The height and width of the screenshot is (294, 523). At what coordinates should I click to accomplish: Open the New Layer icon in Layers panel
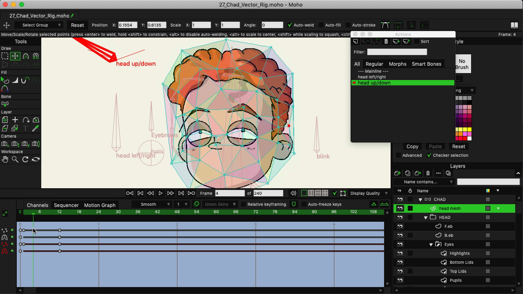click(397, 173)
